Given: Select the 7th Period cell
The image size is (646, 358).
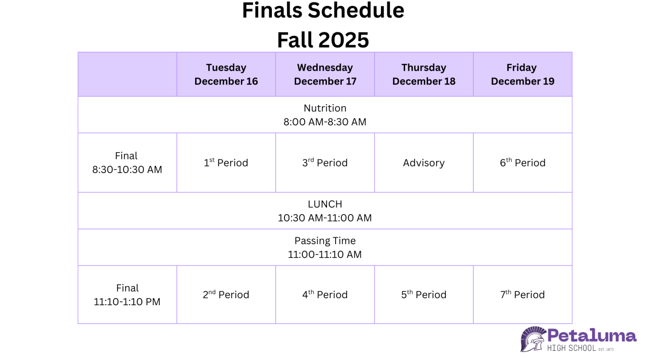Looking at the screenshot, I should 522,295.
